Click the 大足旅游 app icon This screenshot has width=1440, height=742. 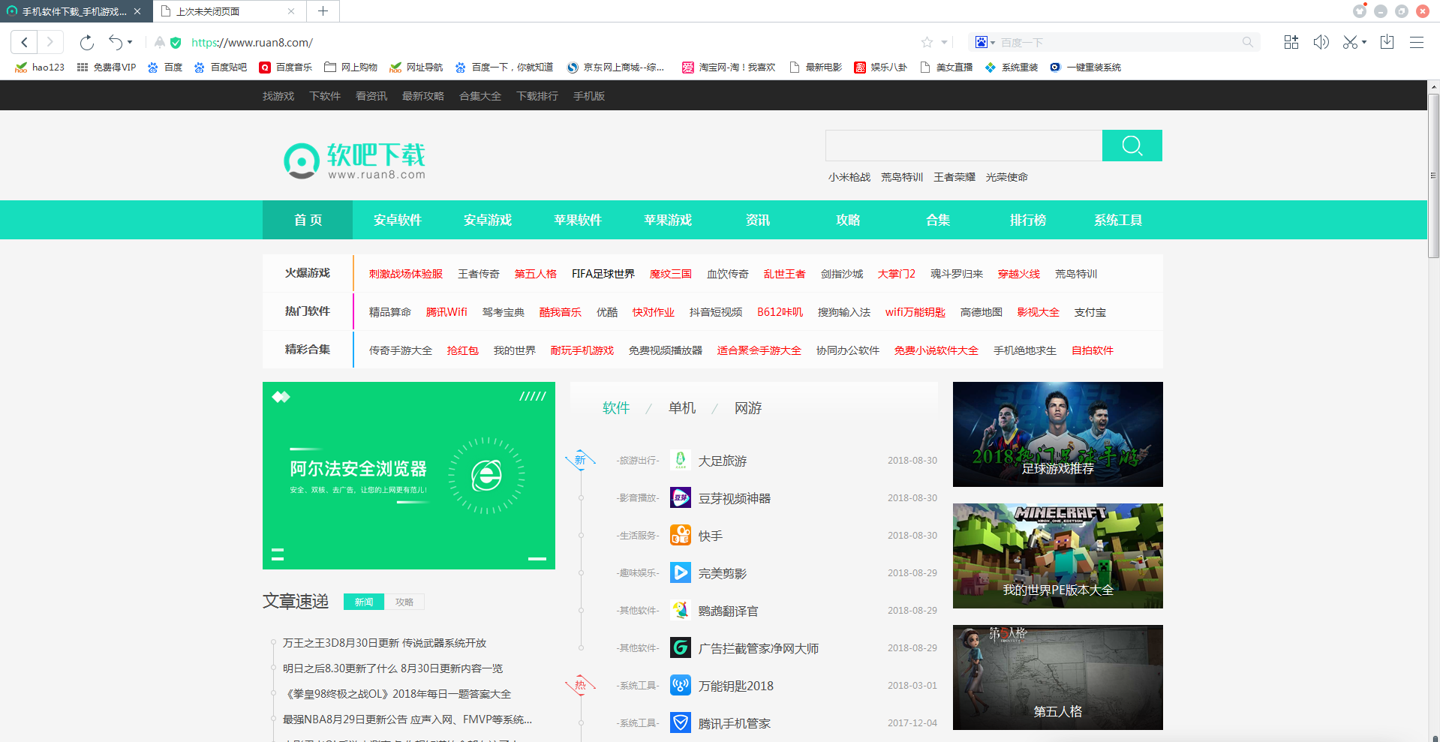click(681, 460)
